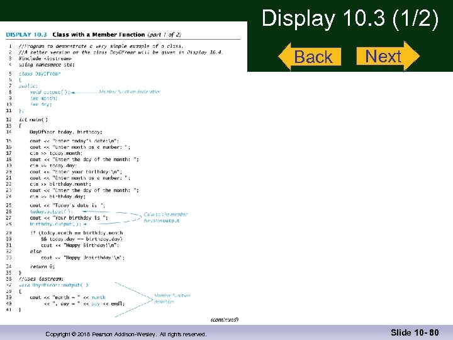Screen dimensions: 453x340
Task: Click the Back arrow button
Action: coord(310,57)
